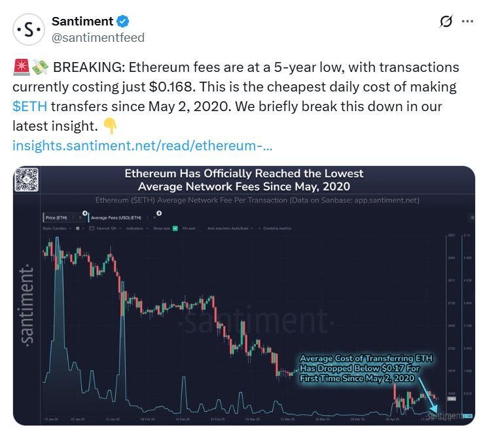This screenshot has height=432, width=481.
Task: Select the Average Fees (USD) metric tab
Action: click(x=115, y=218)
